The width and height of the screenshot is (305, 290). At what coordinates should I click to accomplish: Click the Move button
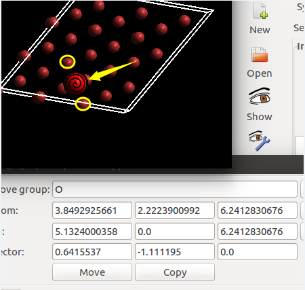(92, 272)
